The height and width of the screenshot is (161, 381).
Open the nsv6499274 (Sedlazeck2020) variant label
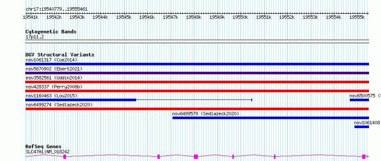coord(59,105)
